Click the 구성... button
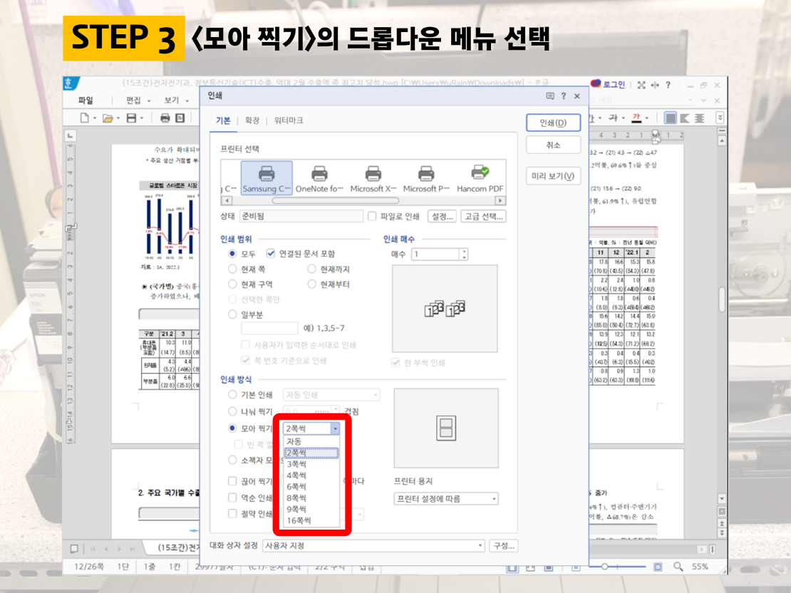Image resolution: width=791 pixels, height=593 pixels. coord(504,545)
